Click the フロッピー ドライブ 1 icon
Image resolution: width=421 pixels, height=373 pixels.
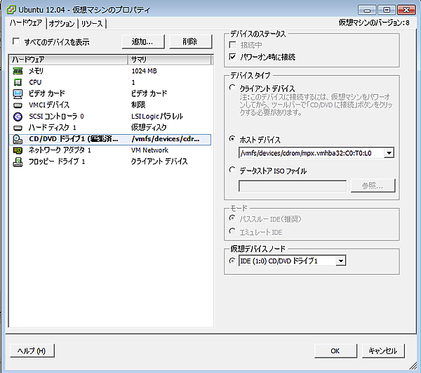tap(18, 162)
